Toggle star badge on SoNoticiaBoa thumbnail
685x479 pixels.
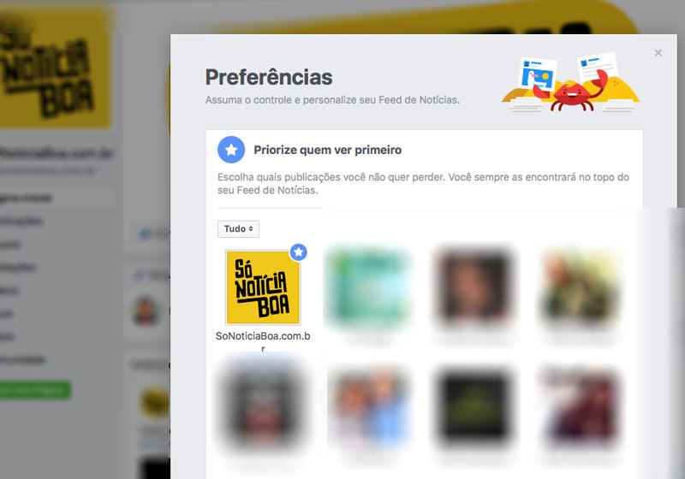pos(298,252)
